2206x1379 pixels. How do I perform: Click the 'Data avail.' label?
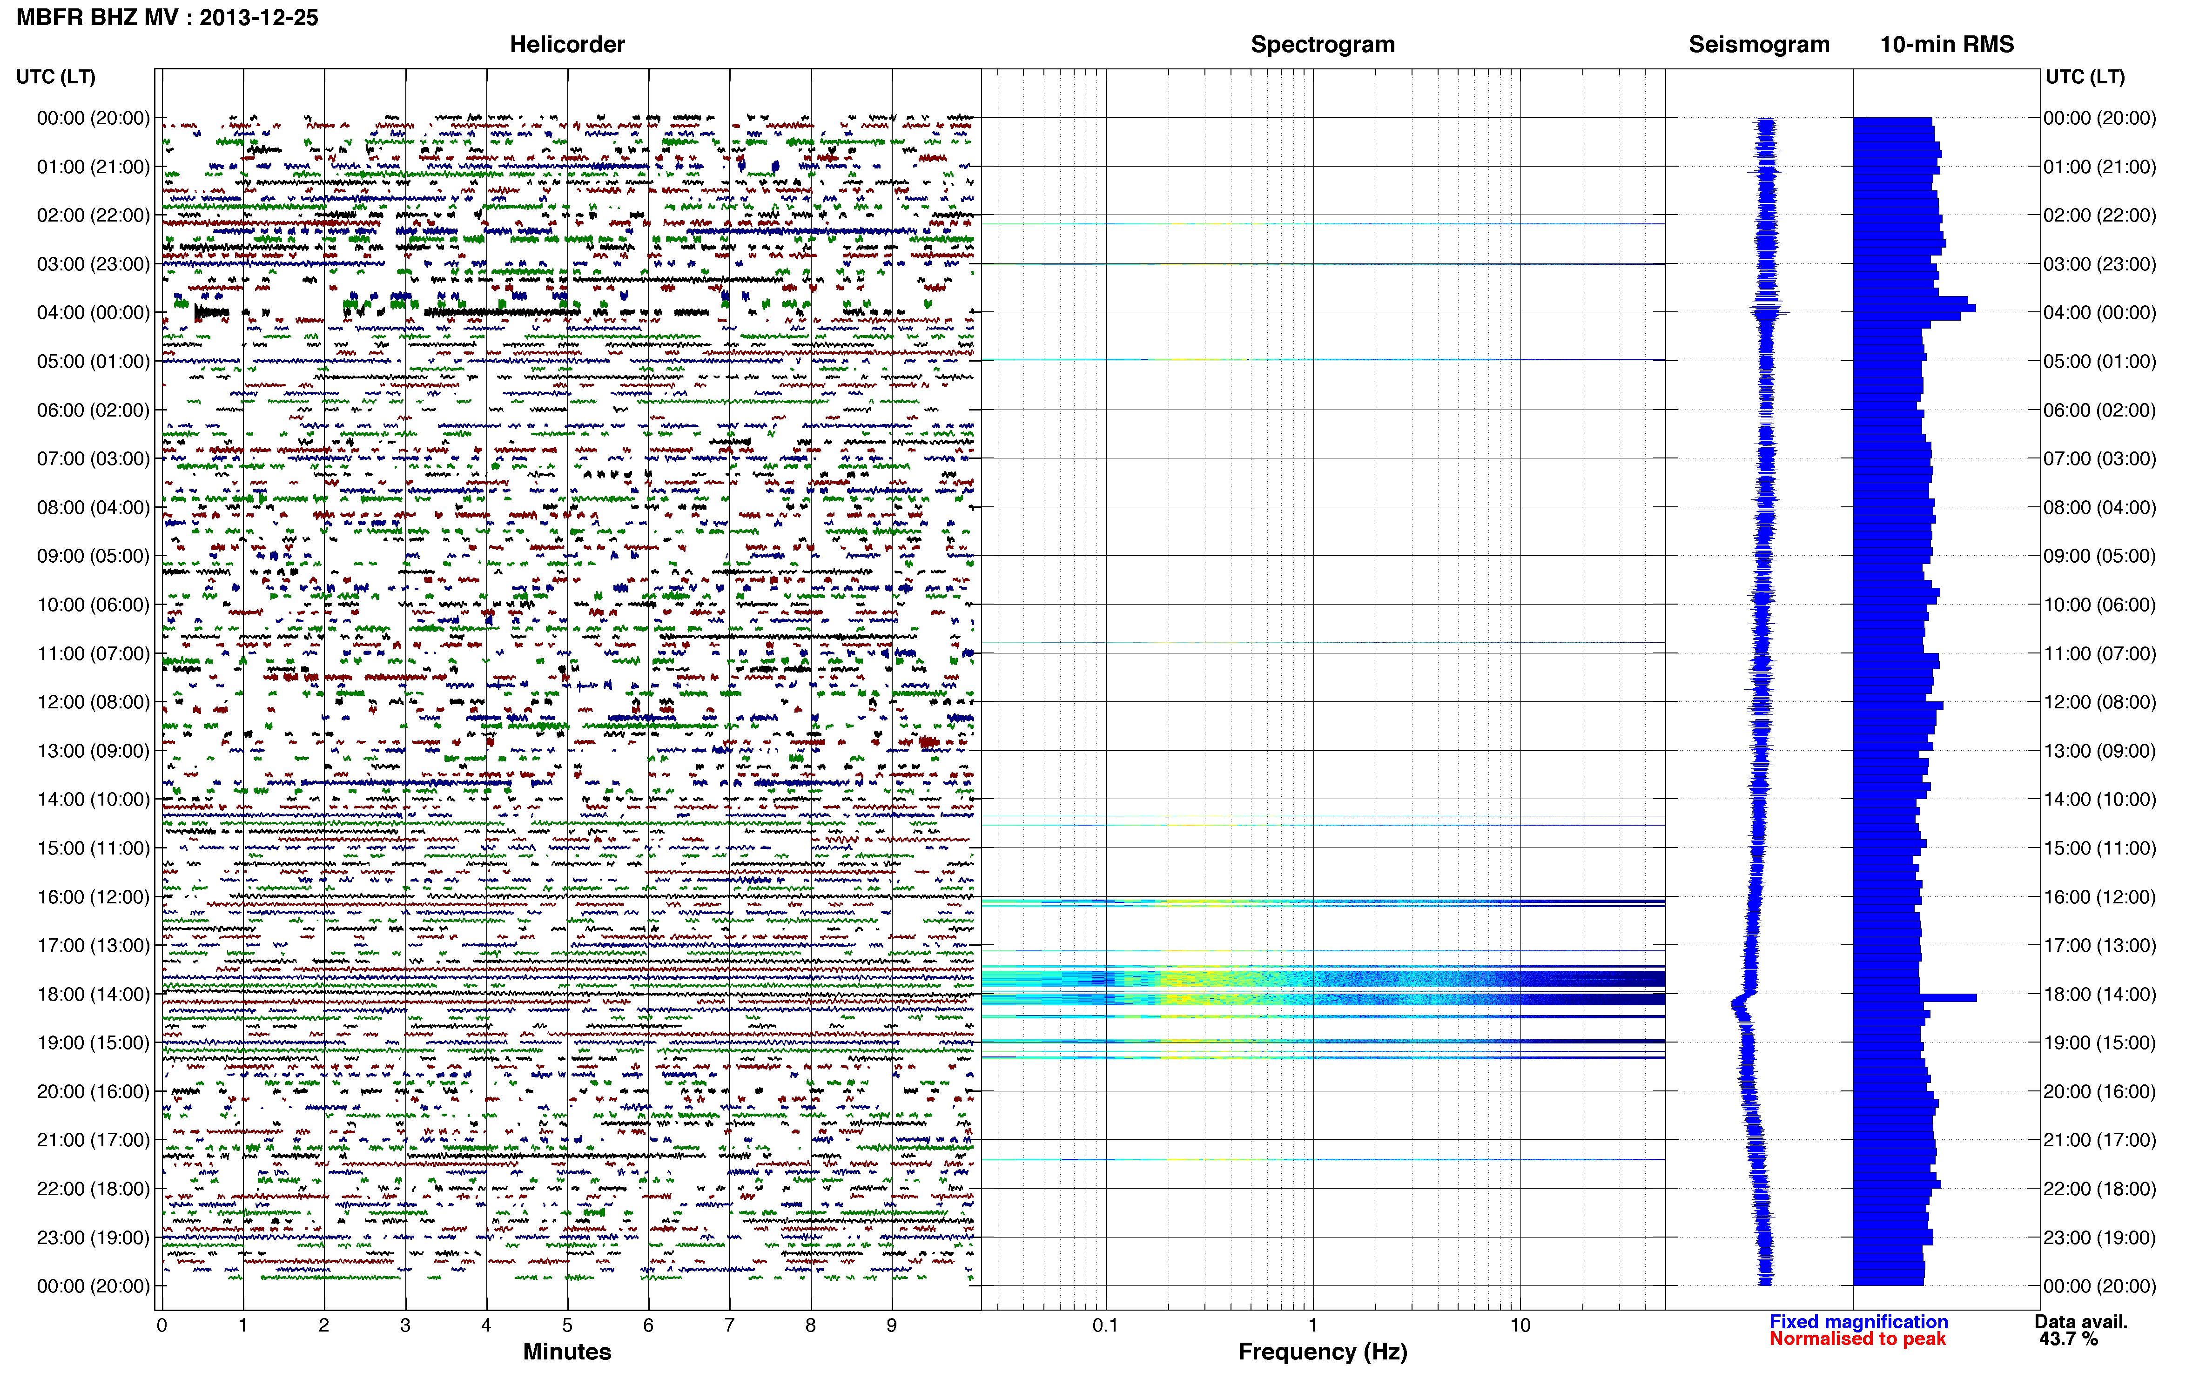tap(2081, 1321)
